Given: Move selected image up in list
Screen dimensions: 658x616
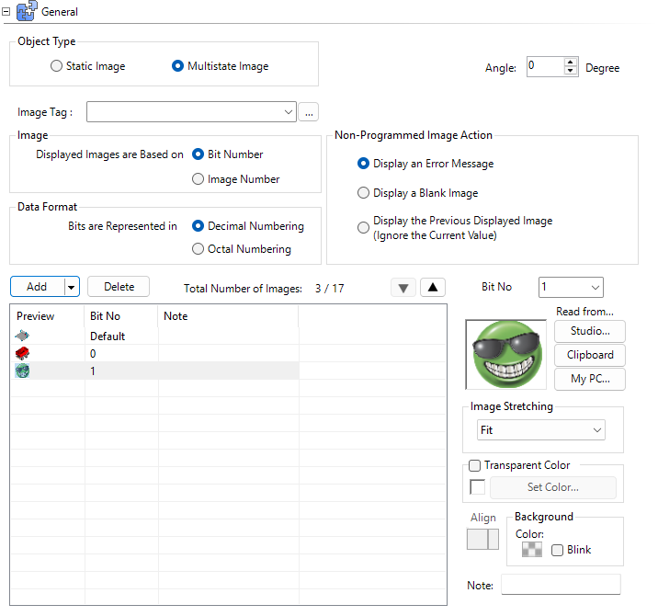Looking at the screenshot, I should pyautogui.click(x=433, y=288).
